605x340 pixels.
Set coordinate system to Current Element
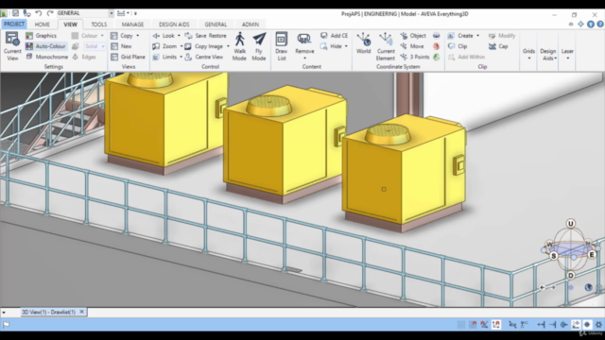386,46
